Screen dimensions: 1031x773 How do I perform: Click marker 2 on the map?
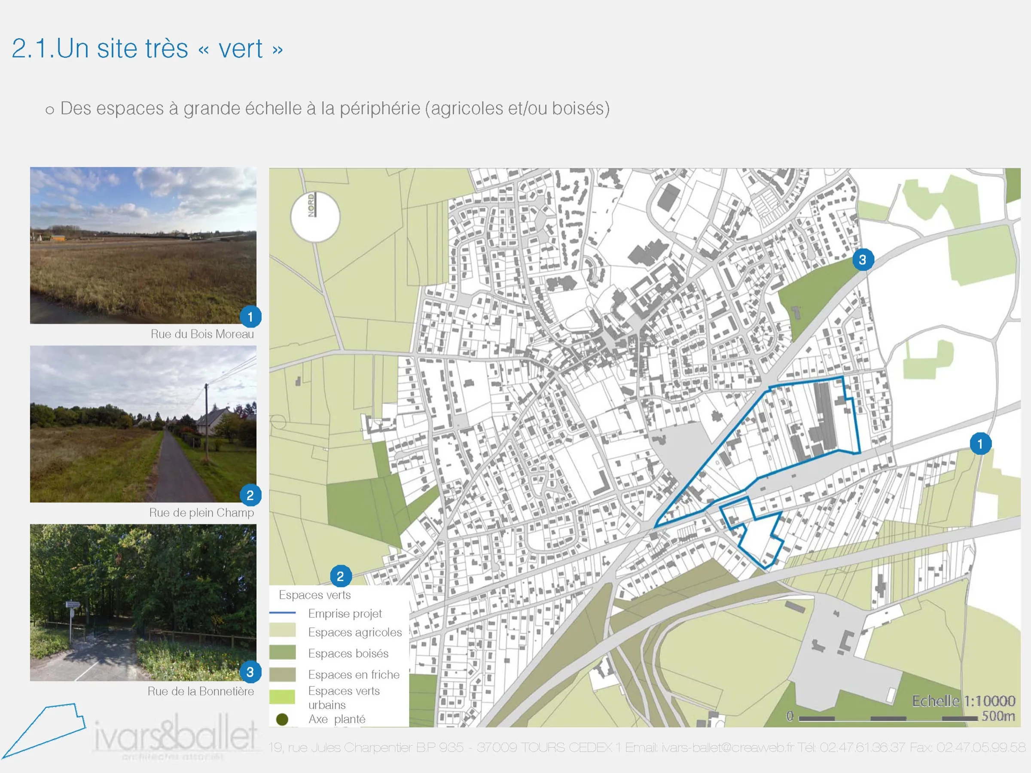(340, 576)
